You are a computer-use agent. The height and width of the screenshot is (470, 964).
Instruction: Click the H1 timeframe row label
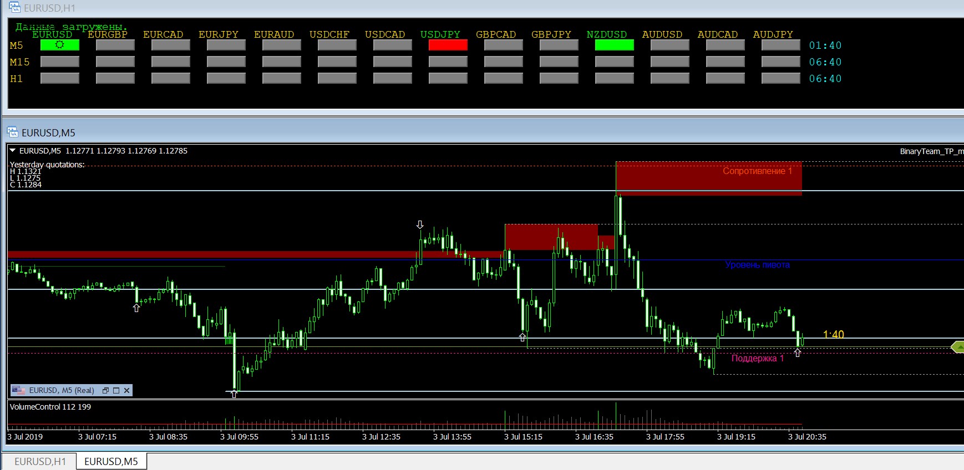tap(17, 79)
